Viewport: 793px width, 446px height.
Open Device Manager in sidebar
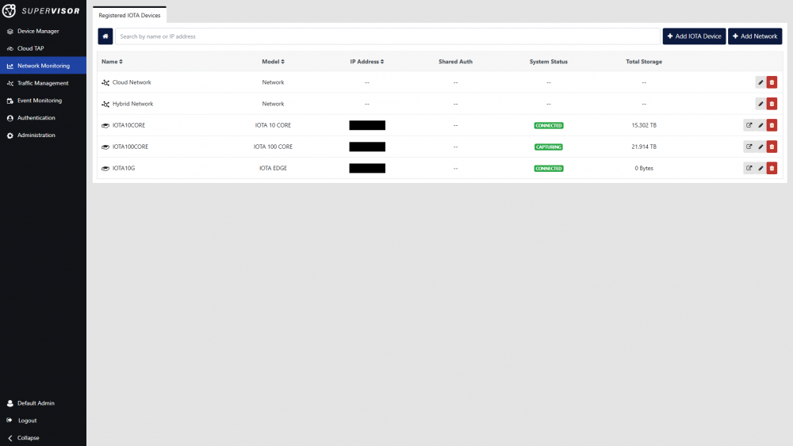pos(38,31)
